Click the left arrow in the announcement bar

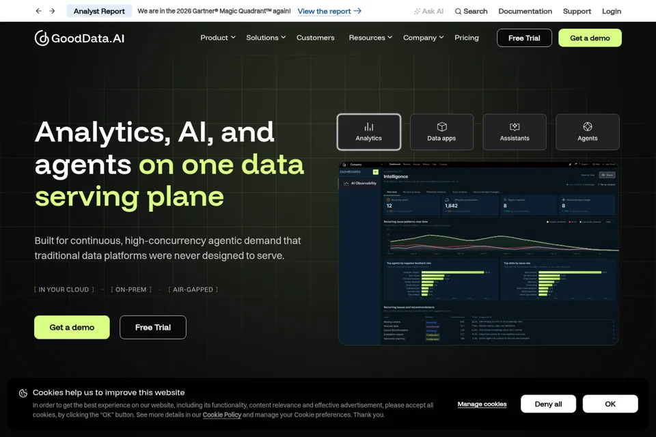pyautogui.click(x=38, y=11)
